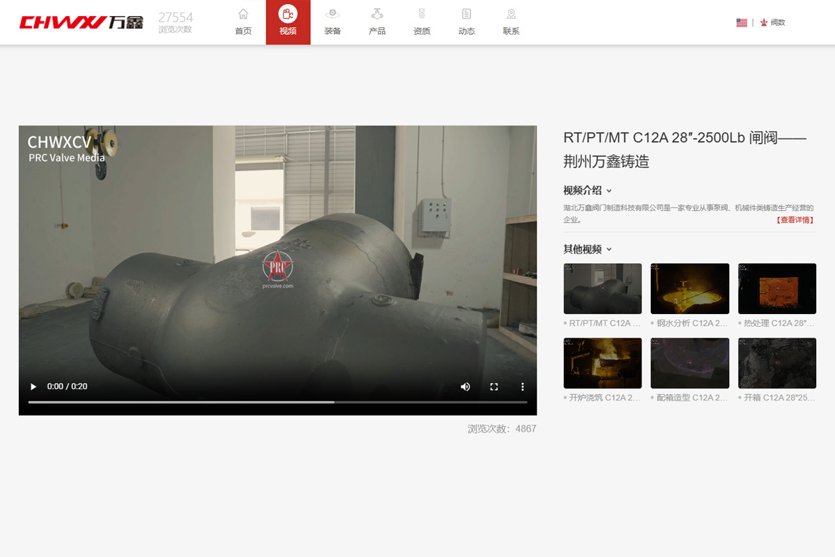Open the 开炉浇筑 C12A video thumbnail
Screen dimensions: 835x557
coord(603,363)
